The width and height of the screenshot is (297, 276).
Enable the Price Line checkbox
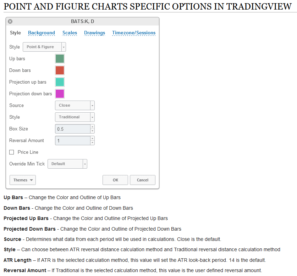[x=12, y=152]
